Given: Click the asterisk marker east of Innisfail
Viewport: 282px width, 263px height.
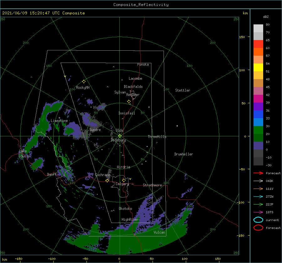Looking at the screenshot, I should pos(149,107).
